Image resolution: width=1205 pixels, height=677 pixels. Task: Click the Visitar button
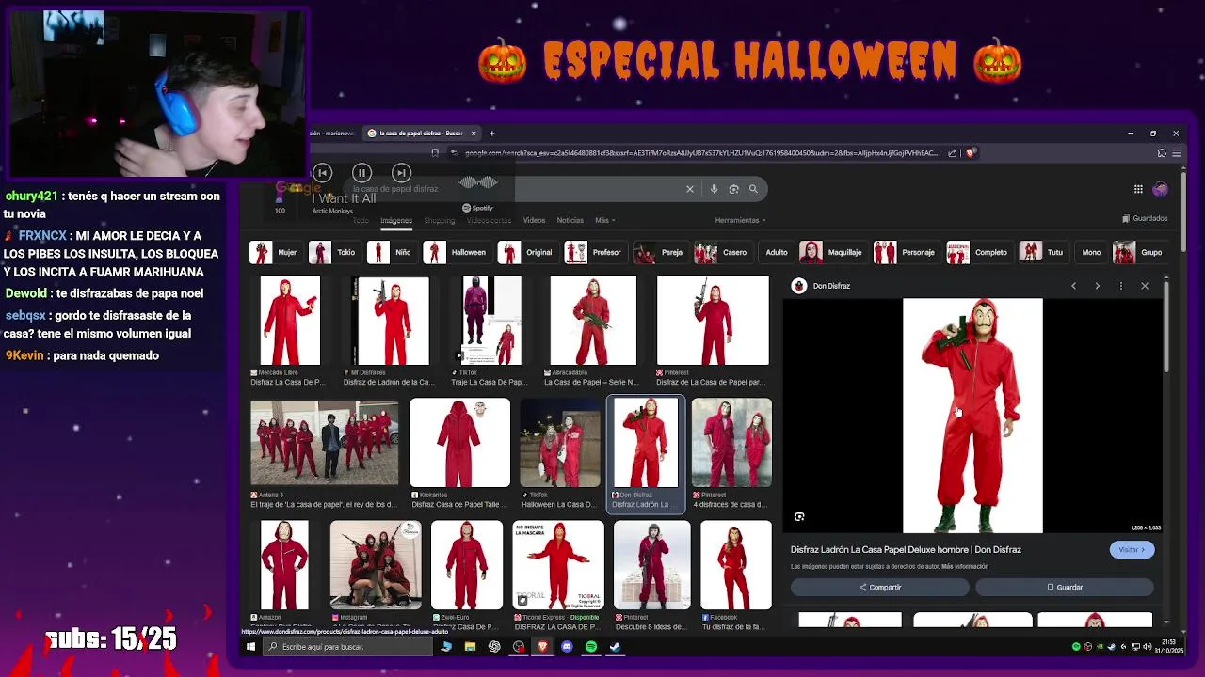coord(1132,550)
